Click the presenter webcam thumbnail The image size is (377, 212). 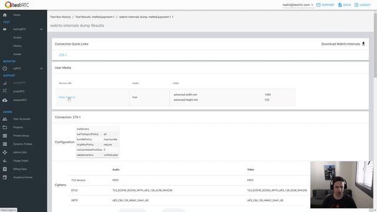[342, 184]
